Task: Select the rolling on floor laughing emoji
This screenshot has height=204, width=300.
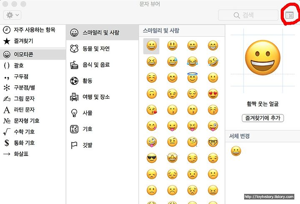Action: (x=213, y=62)
